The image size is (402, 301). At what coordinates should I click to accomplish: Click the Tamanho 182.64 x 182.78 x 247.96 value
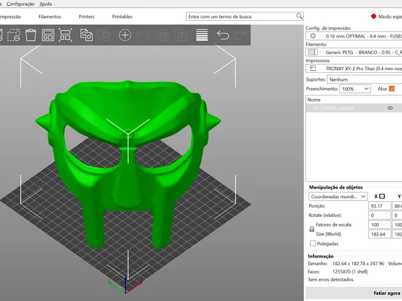pyautogui.click(x=358, y=263)
